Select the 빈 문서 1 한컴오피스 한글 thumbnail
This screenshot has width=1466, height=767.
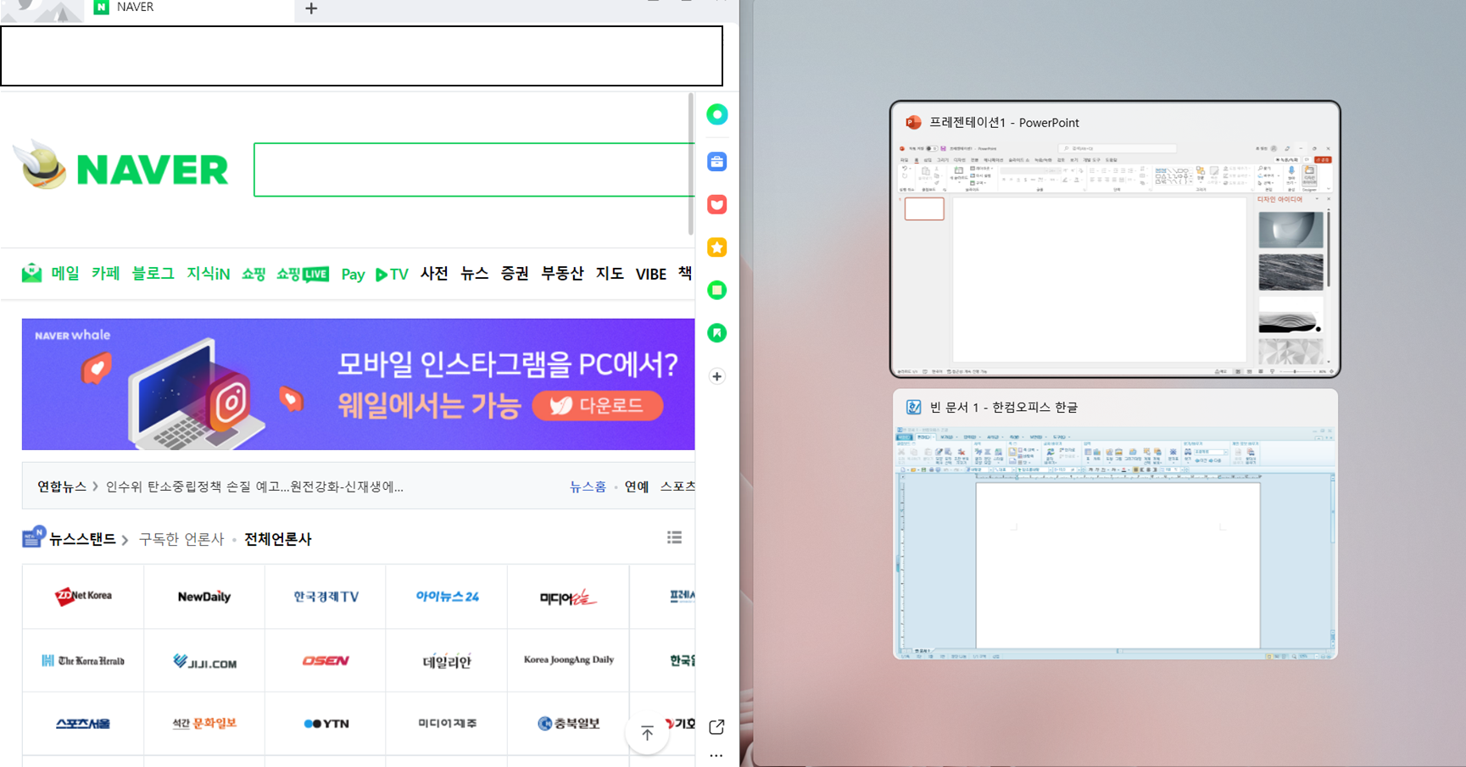[1115, 524]
